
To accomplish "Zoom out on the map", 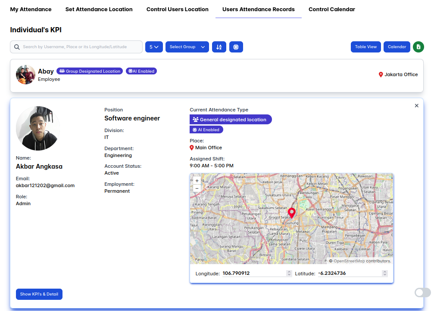I will (197, 188).
